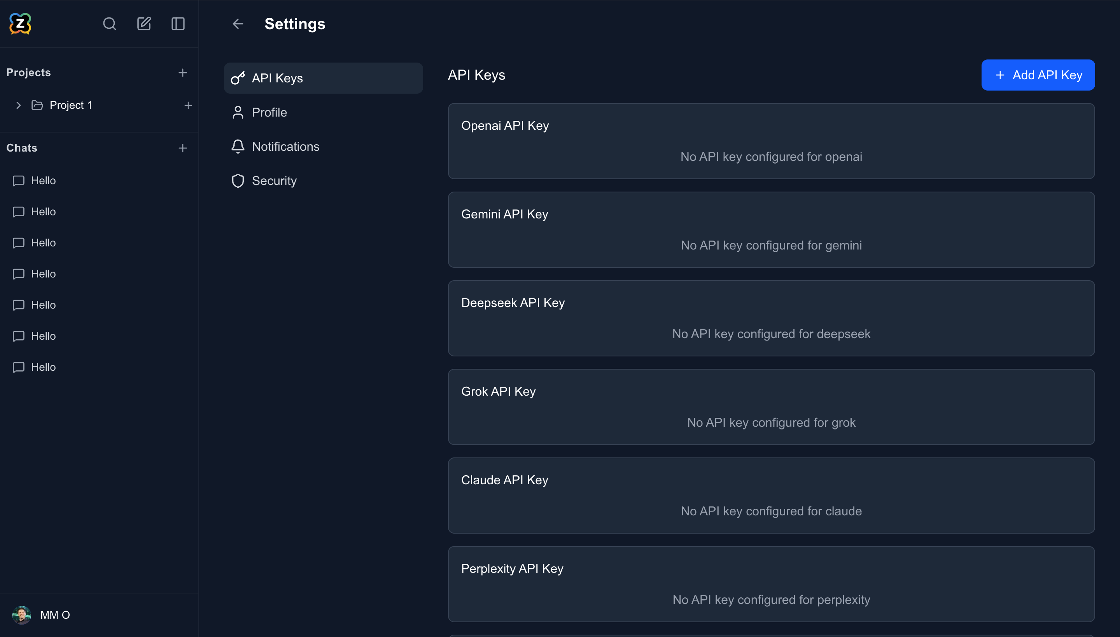Expand the Project 1 chevron
Screen dimensions: 1120x637
[18, 105]
